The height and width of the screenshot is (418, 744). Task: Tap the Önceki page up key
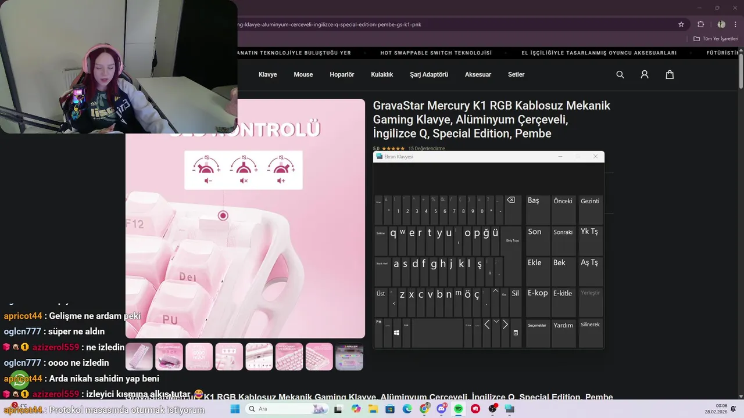563,210
